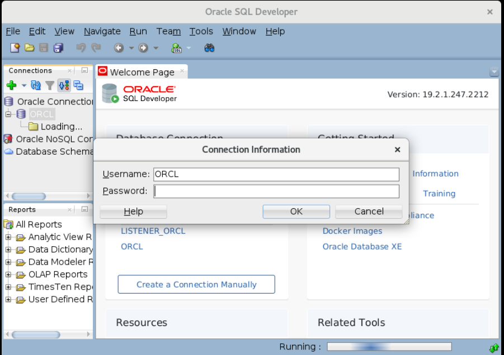Switch to the Welcome Page tab
The width and height of the screenshot is (504, 355).
click(142, 71)
